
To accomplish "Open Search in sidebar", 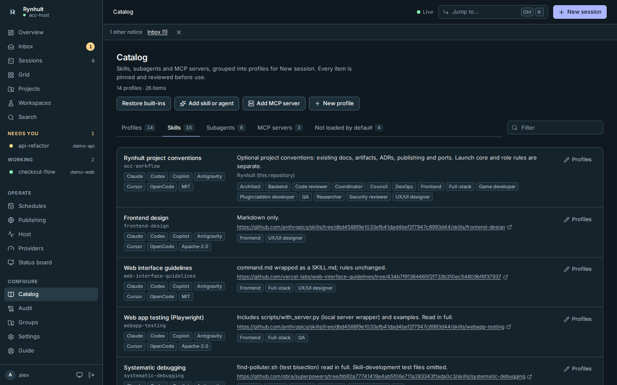I will point(51,117).
